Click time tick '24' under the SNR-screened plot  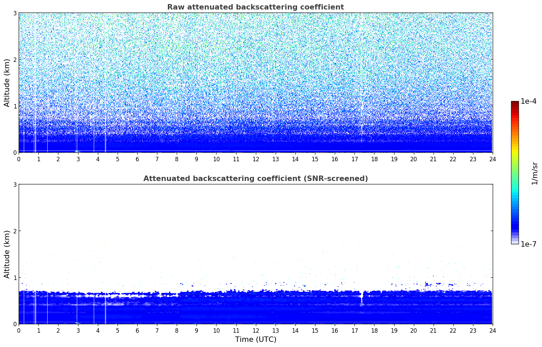[x=492, y=330]
